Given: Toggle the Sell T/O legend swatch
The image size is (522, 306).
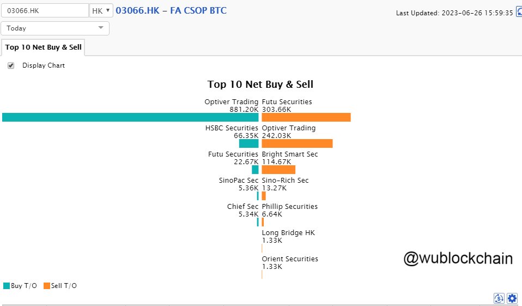Looking at the screenshot, I should [47, 286].
